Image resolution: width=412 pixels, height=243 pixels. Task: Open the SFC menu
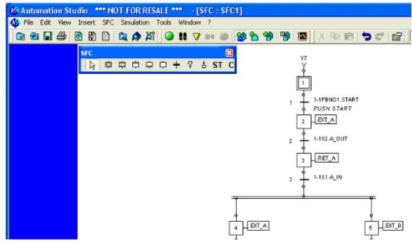click(108, 23)
